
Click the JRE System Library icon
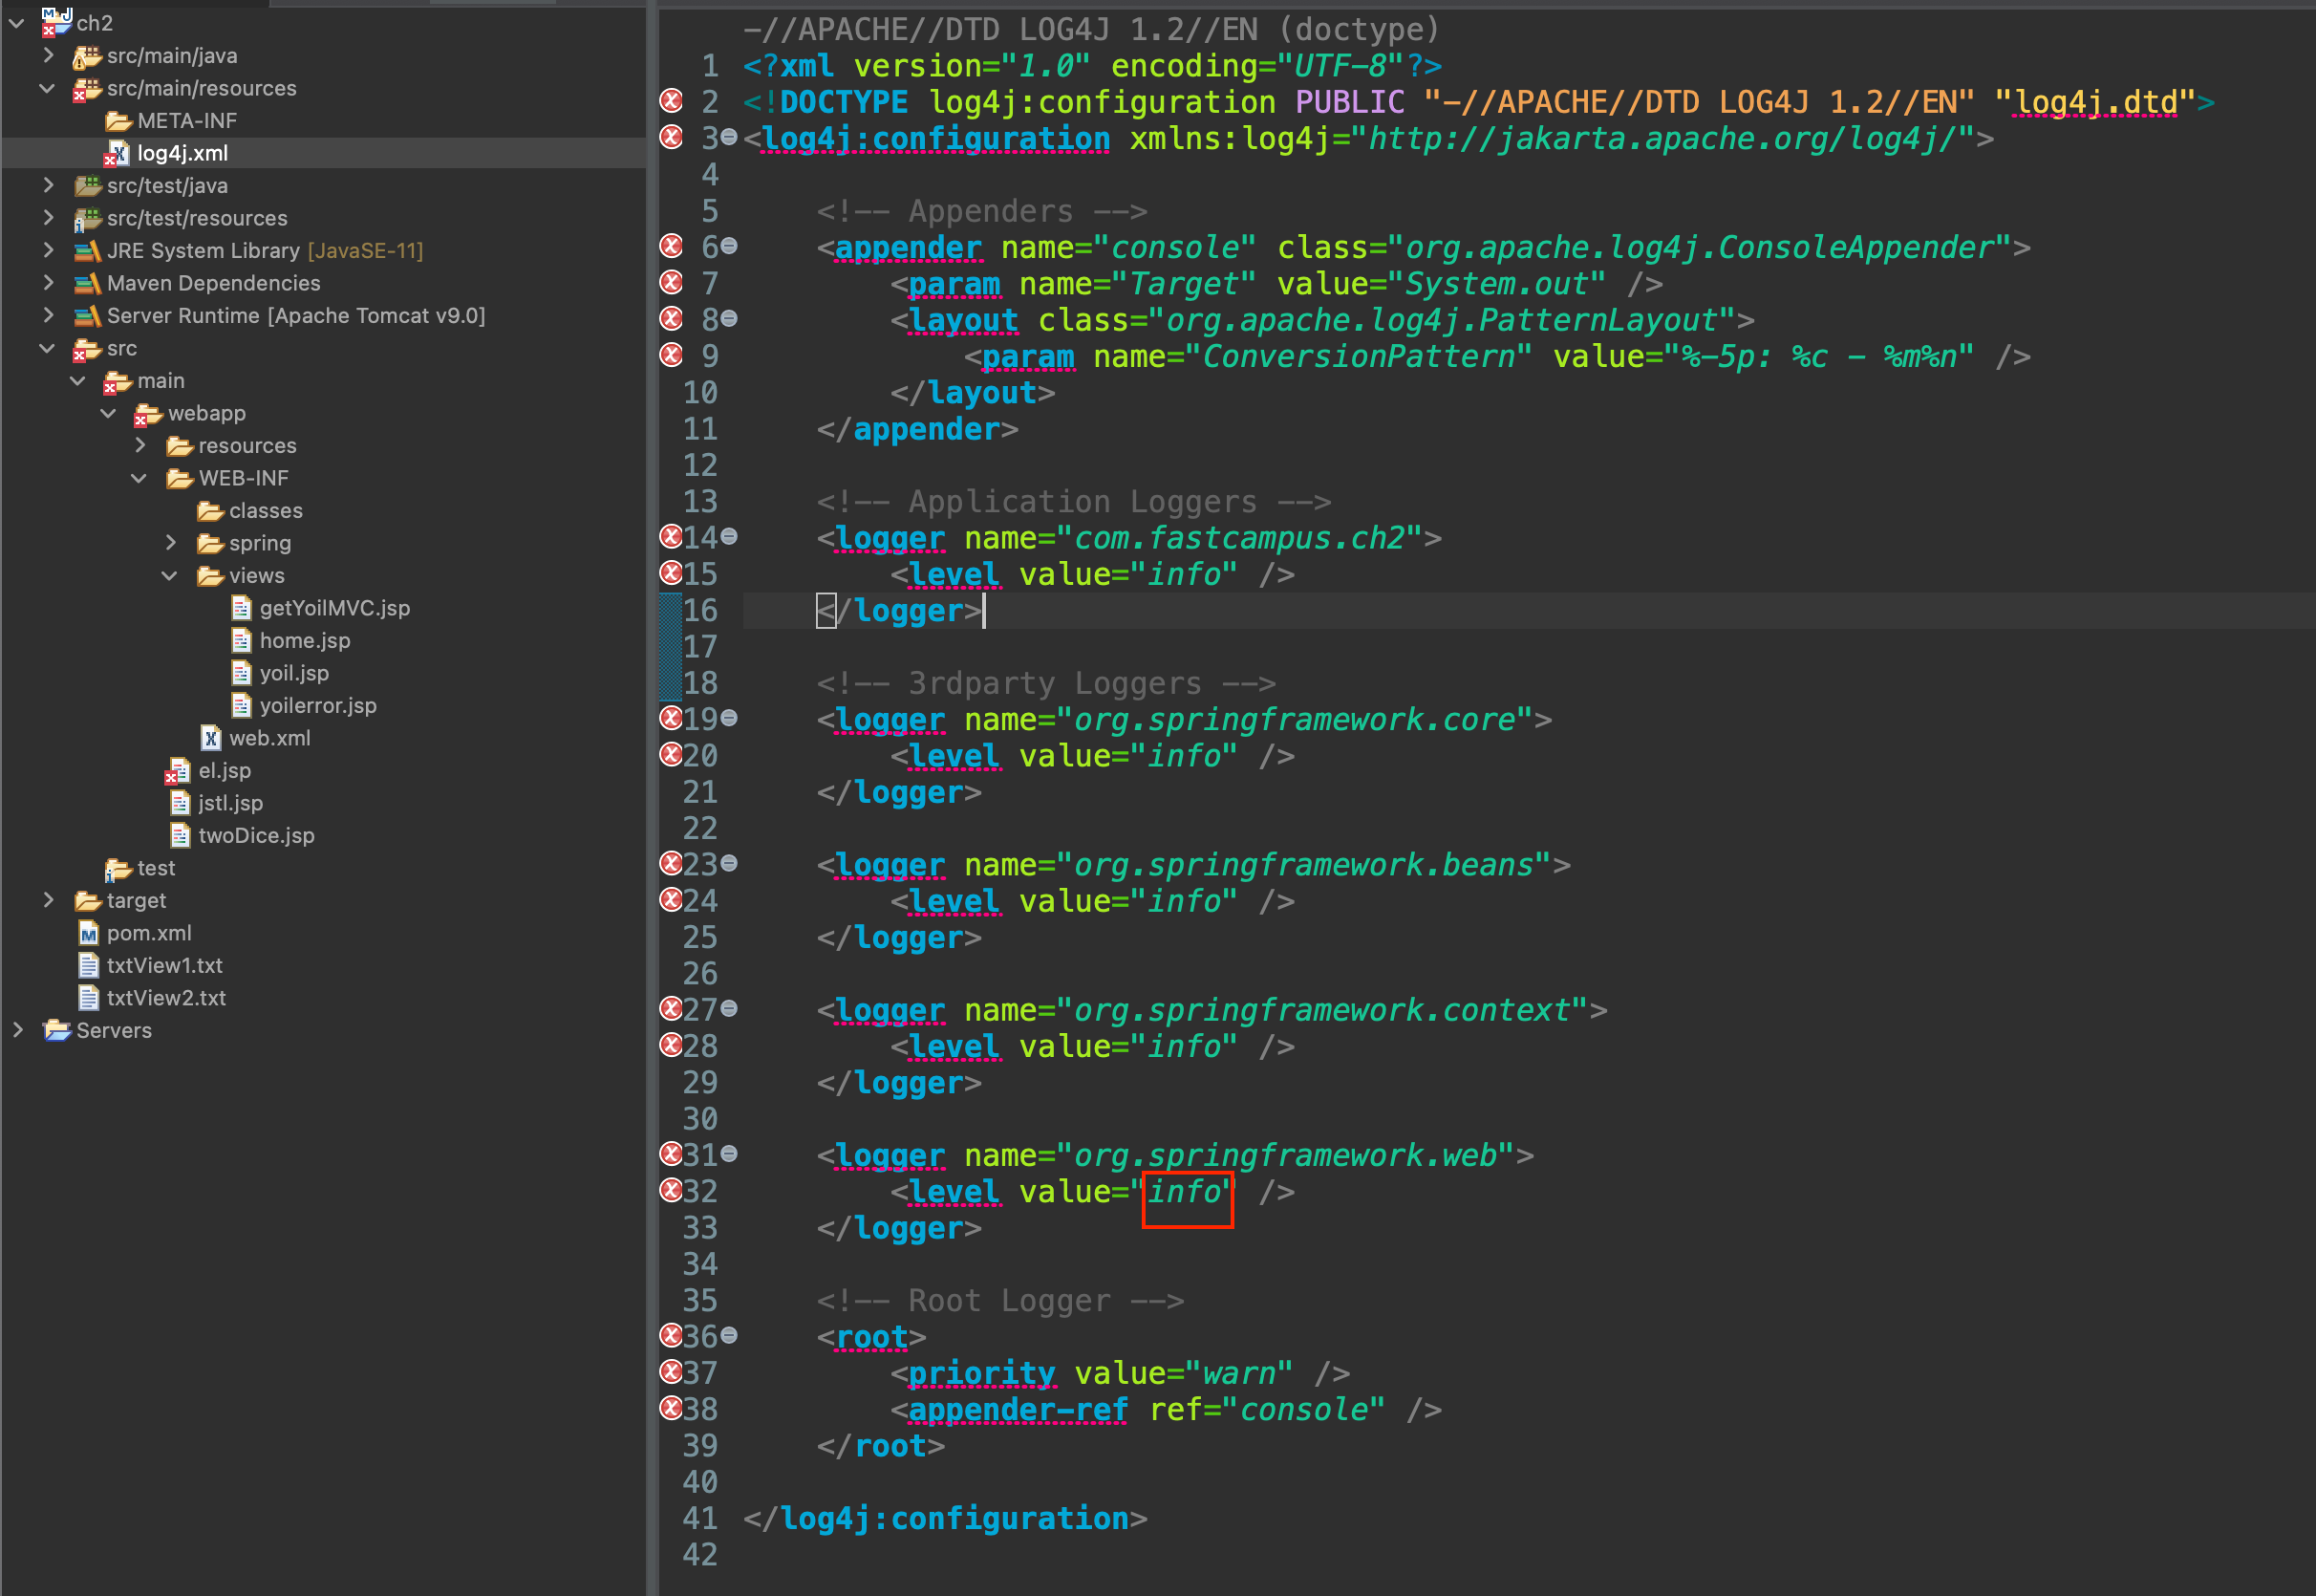tap(88, 251)
